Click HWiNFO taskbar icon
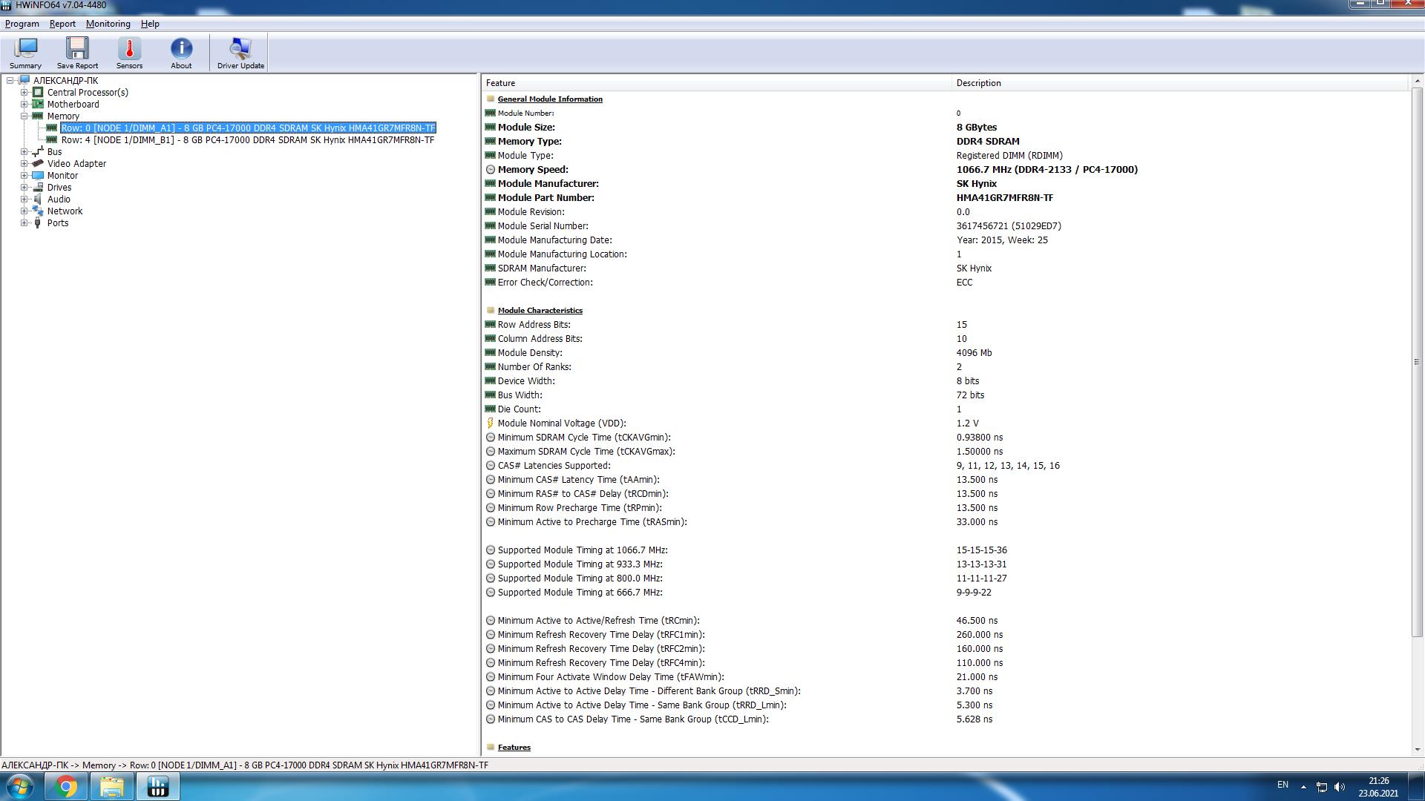Image resolution: width=1425 pixels, height=801 pixels. coord(157,786)
